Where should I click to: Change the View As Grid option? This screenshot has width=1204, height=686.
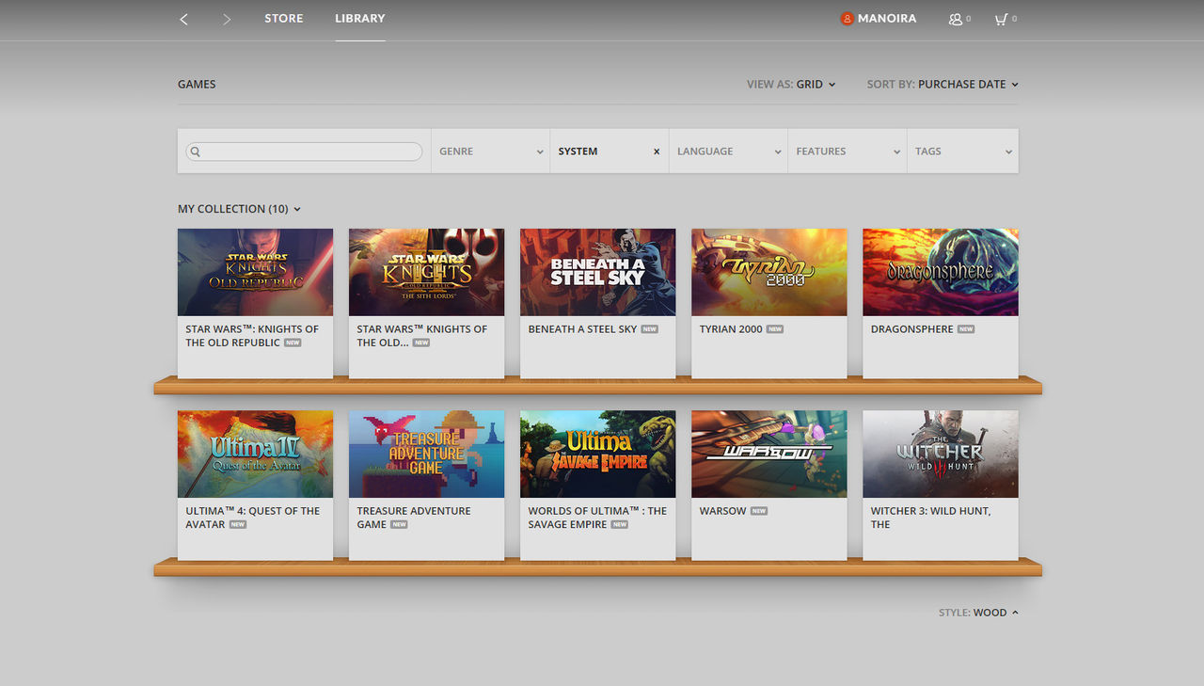791,85
